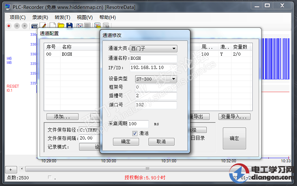Create new project with blank page icon
This screenshot has height=186, width=297.
pos(52,25)
